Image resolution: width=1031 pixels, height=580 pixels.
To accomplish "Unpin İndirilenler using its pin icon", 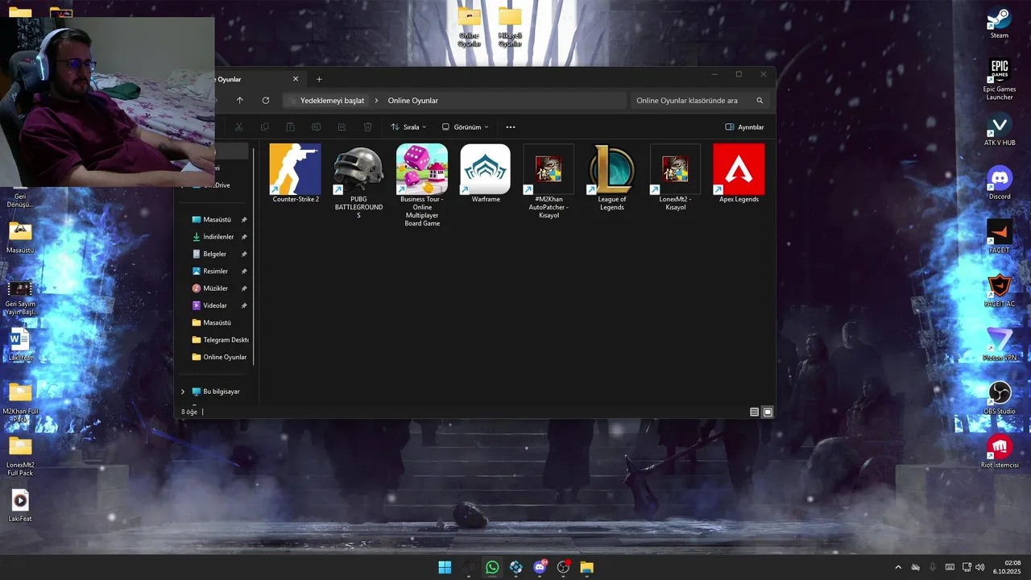I will [244, 237].
